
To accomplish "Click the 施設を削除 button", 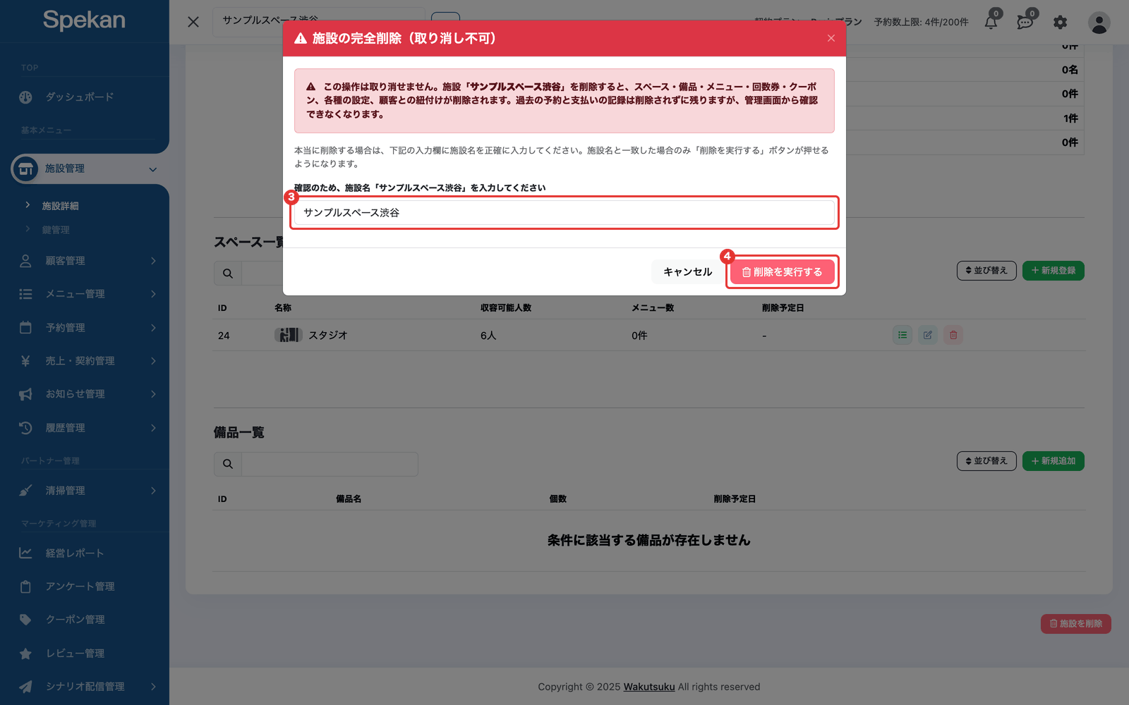I will 1076,624.
